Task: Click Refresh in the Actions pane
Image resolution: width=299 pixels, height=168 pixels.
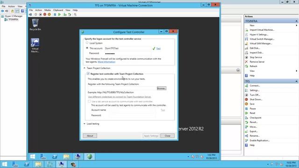Action: tap(253, 66)
